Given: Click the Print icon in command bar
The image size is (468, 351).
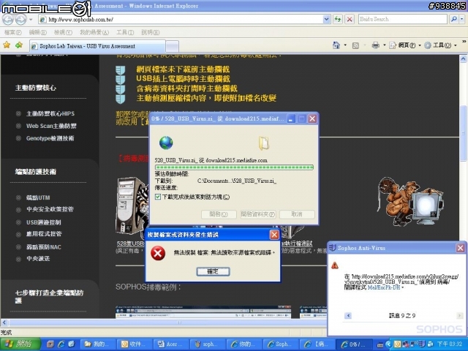Looking at the screenshot, I should coord(375,45).
